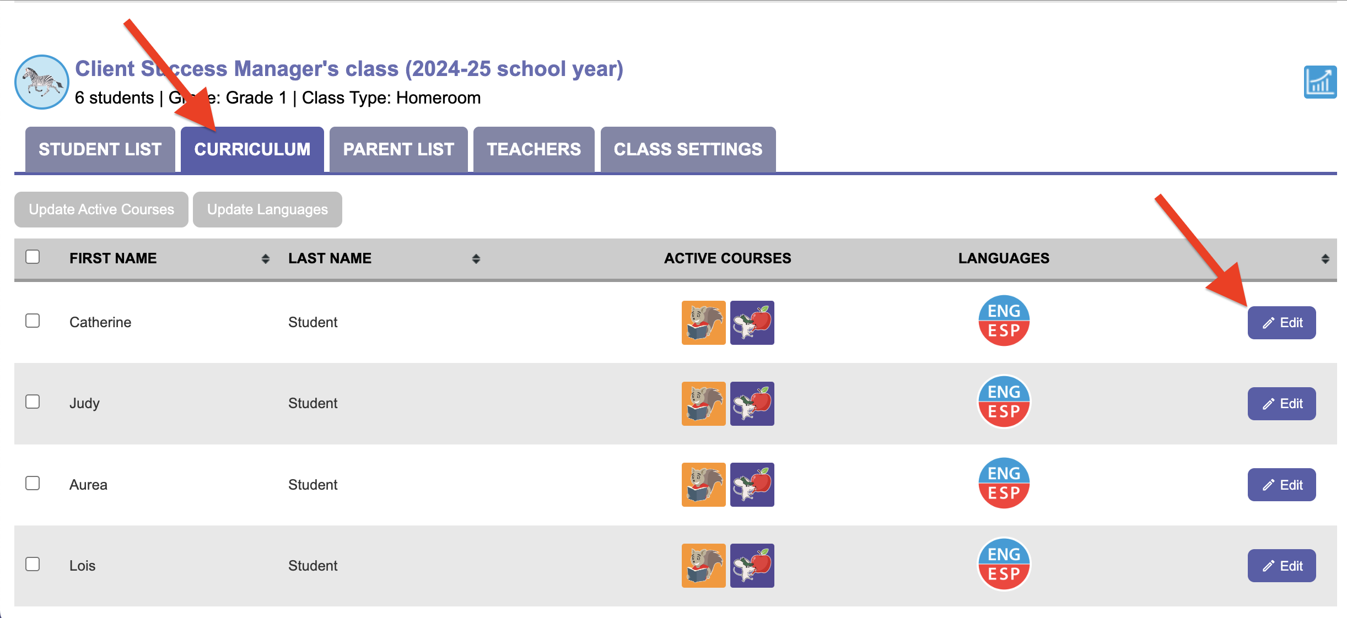The height and width of the screenshot is (618, 1347).
Task: Sort by the First Name column arrows
Action: pos(265,259)
